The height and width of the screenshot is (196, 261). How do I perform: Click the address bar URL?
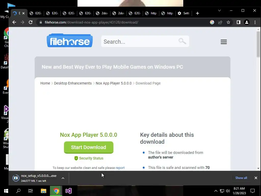pos(91,22)
